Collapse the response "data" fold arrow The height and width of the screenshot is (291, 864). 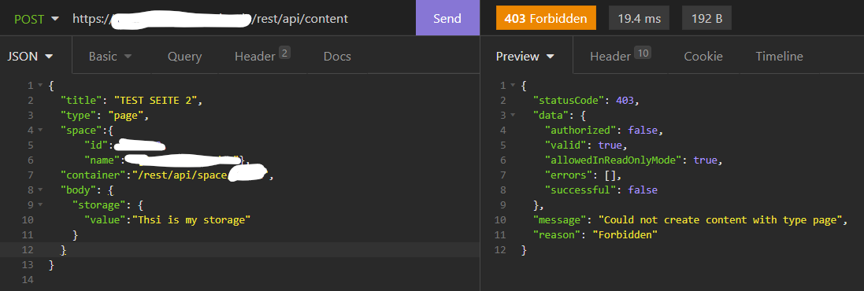pos(514,116)
